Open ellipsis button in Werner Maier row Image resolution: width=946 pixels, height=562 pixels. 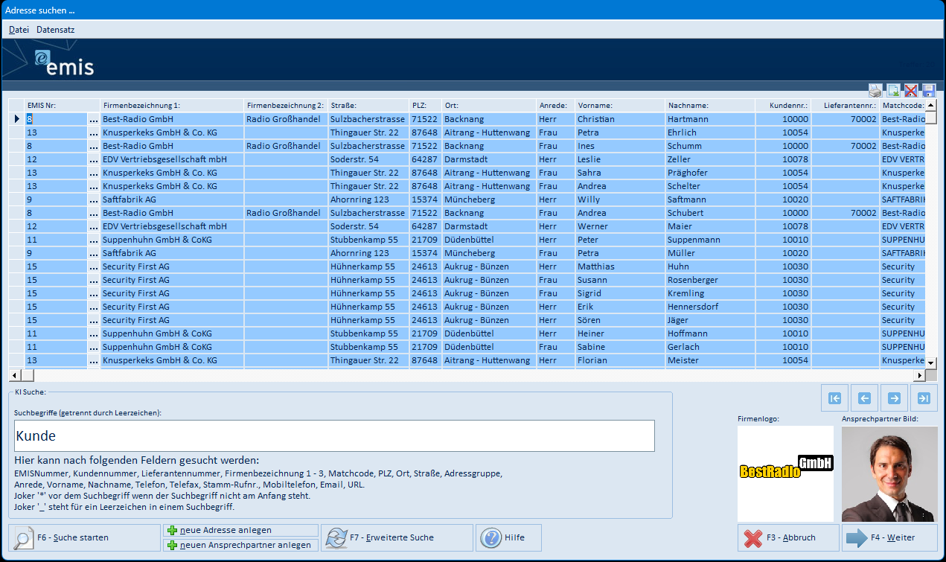93,226
